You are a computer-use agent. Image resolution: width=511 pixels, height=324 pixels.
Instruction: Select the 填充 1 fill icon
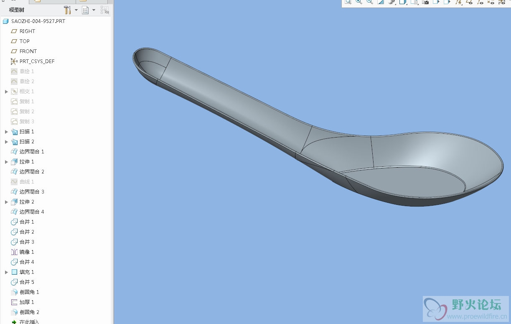coord(14,272)
